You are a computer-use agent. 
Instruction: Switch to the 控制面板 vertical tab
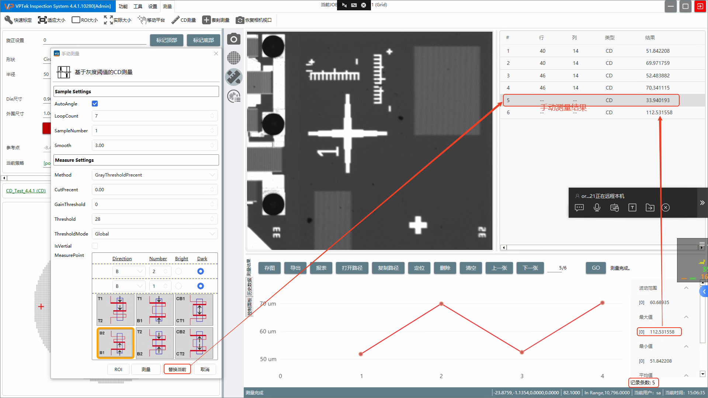(x=249, y=307)
